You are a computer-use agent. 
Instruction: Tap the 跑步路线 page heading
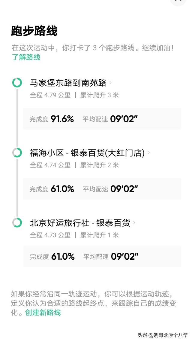34,30
